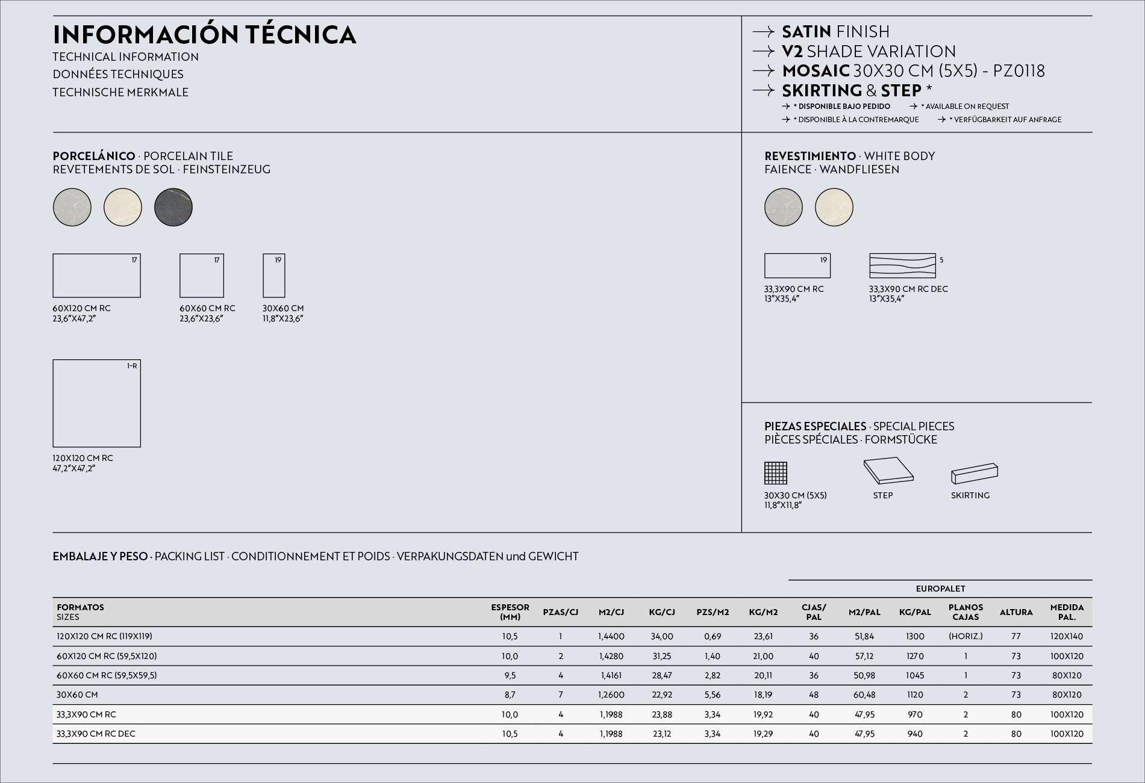This screenshot has height=783, width=1145.
Task: Click the 8,7 thickness value
Action: coord(510,695)
